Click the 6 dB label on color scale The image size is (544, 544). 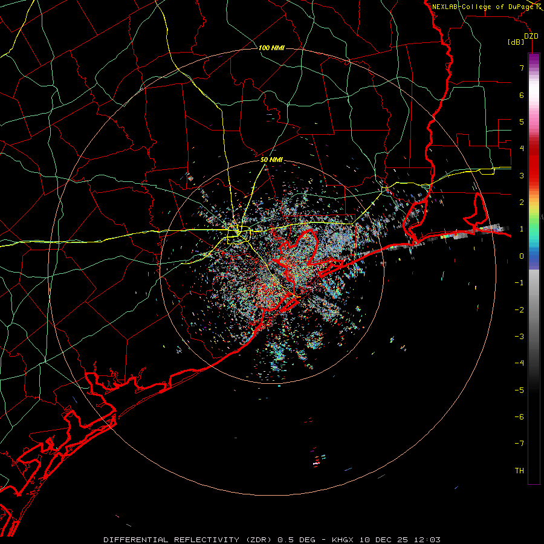point(522,95)
